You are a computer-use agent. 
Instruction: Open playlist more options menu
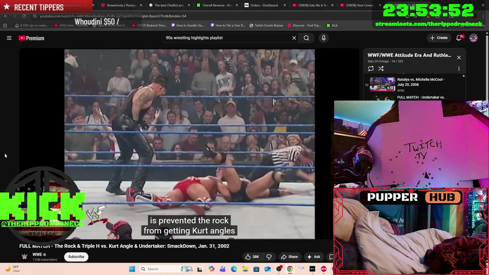tap(459, 69)
